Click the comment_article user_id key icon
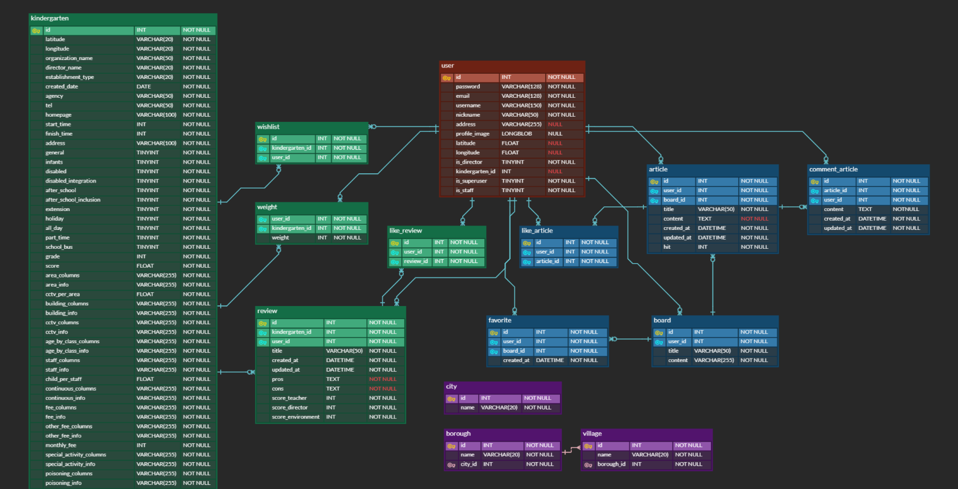The width and height of the screenshot is (958, 489). (814, 201)
